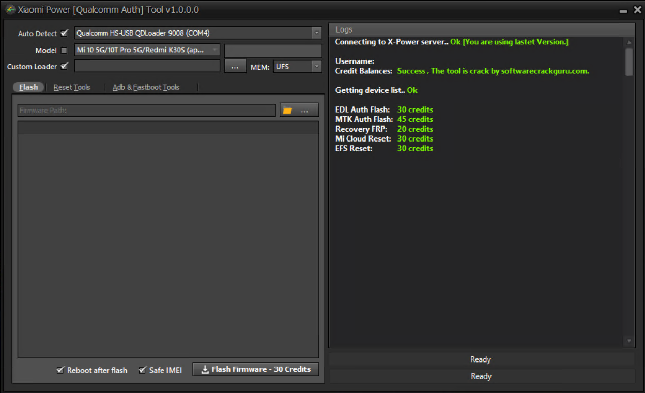Open the MEM UFS dropdown
This screenshot has height=393, width=645.
pos(316,67)
